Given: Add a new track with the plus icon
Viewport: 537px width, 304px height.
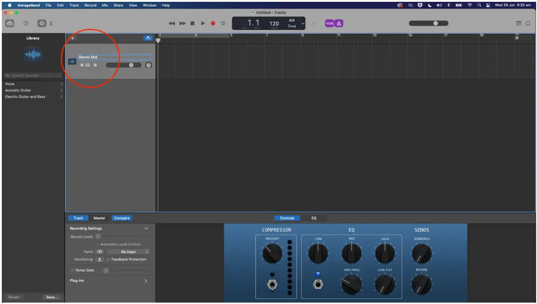Looking at the screenshot, I should point(72,38).
